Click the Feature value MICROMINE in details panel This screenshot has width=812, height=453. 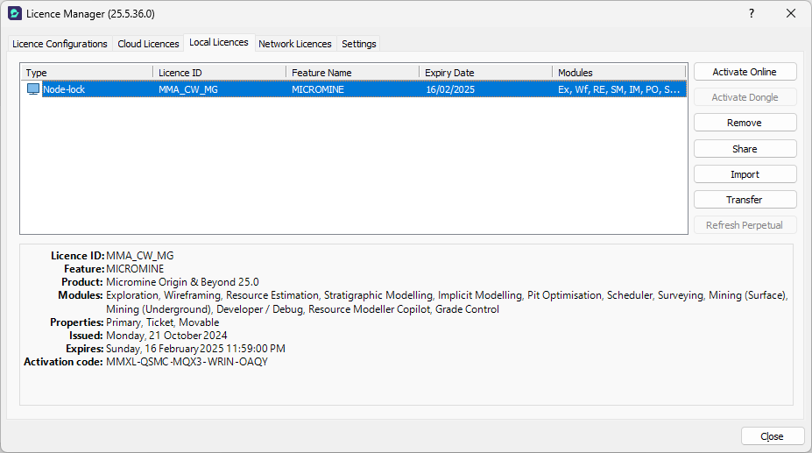pos(135,268)
